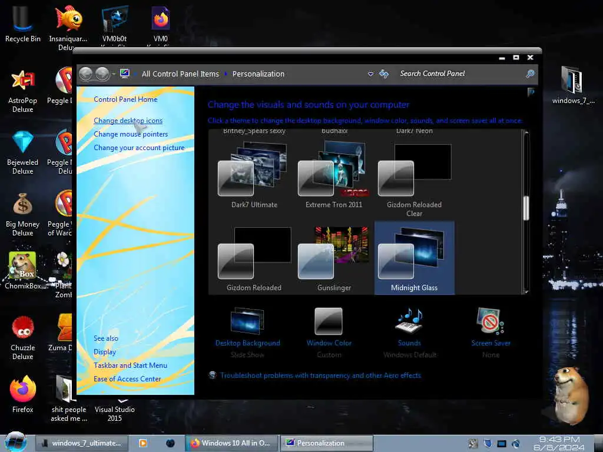Select the Gizdom Reloaded theme
This screenshot has width=603, height=452.
click(254, 259)
